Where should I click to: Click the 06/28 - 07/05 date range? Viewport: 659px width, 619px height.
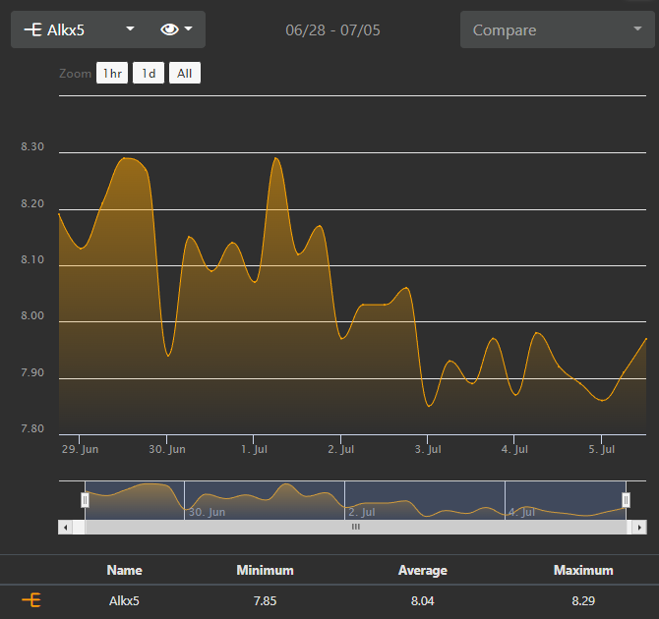tap(332, 30)
